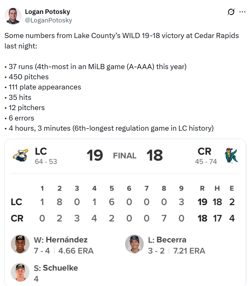248x286 pixels.
Task: Click the Lake County Captains team logo
Action: [21, 155]
